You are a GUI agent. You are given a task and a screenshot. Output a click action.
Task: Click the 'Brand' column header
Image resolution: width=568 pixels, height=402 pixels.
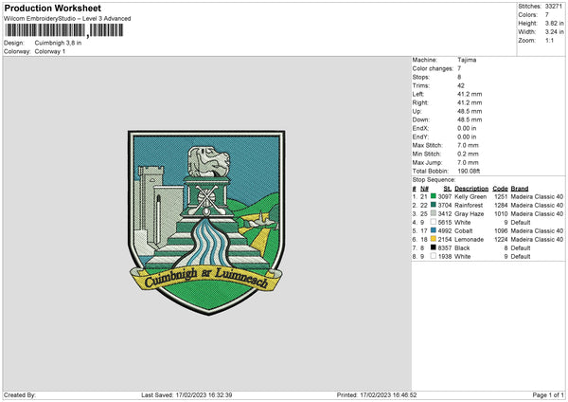coord(520,189)
